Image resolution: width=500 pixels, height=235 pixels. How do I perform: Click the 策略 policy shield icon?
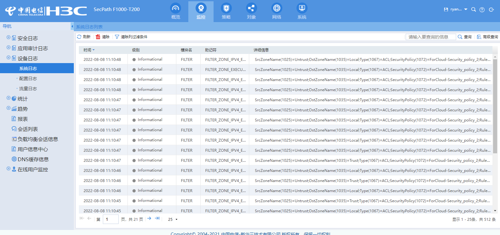click(226, 9)
